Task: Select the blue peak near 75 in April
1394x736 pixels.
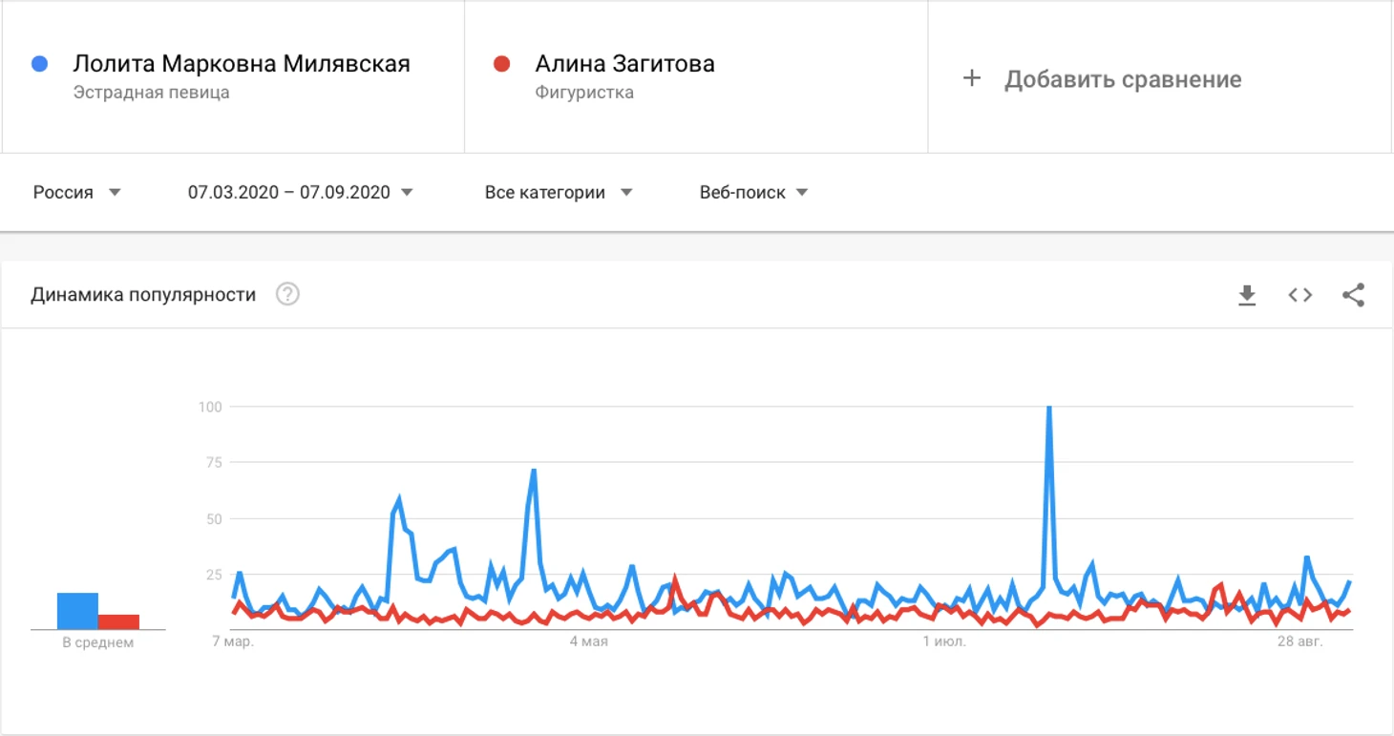Action: pos(533,470)
